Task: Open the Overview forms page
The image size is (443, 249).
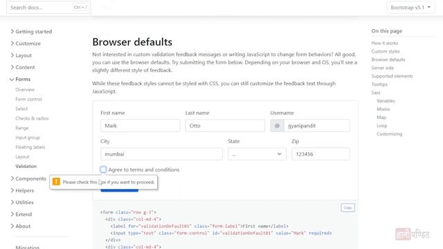Action: coord(25,90)
